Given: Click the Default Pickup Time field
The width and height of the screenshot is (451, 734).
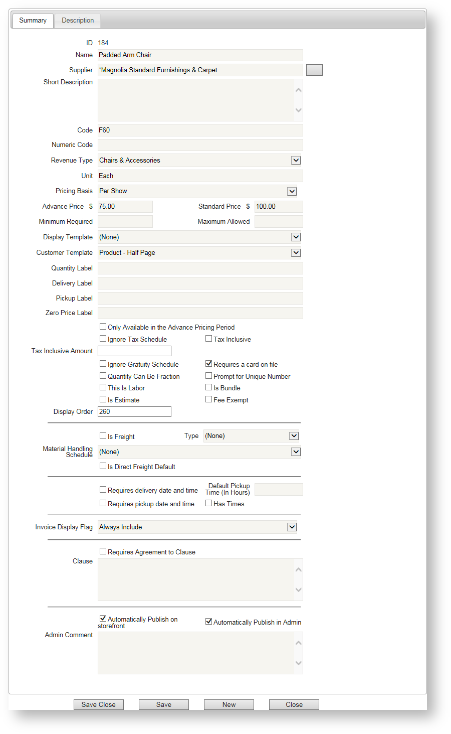Looking at the screenshot, I should (x=279, y=490).
